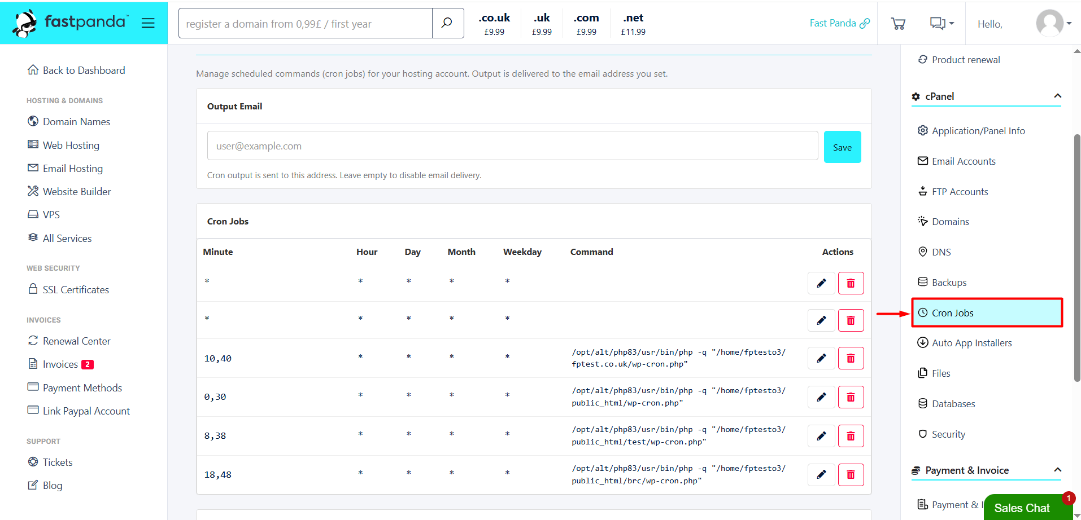The image size is (1081, 520).
Task: Open Email Accounts in cPanel menu
Action: 956,161
